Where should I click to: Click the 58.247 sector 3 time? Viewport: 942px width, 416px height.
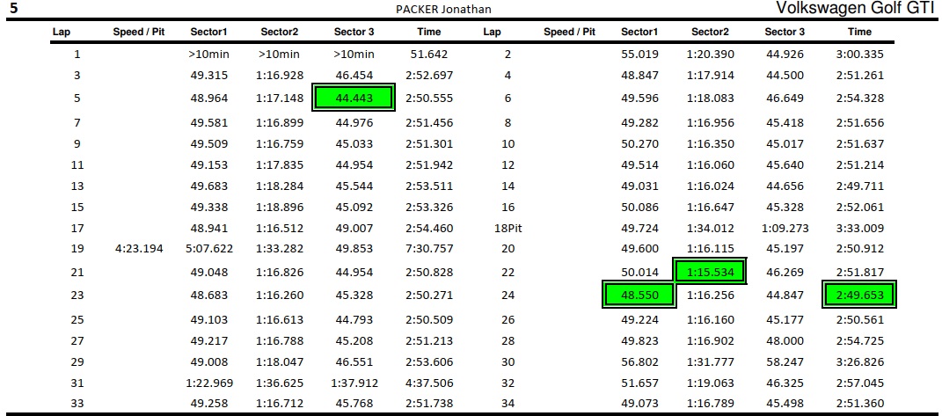tap(785, 360)
